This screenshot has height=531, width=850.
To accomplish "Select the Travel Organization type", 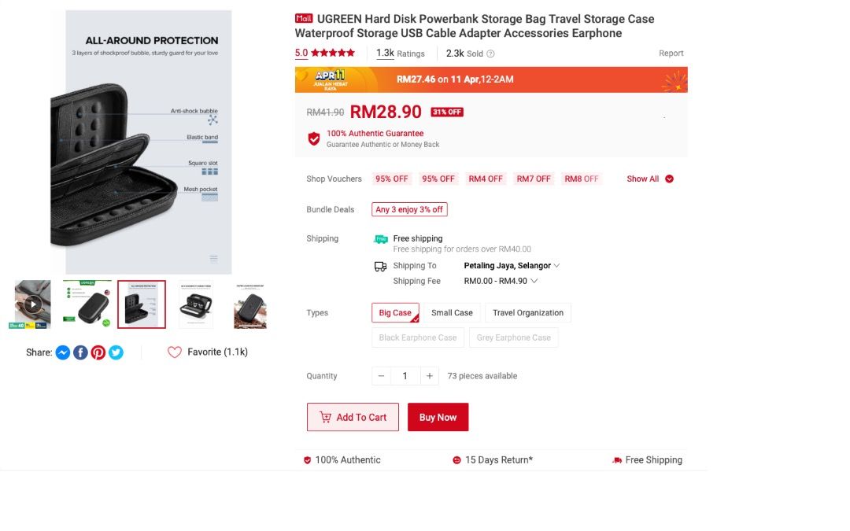I will tap(528, 313).
